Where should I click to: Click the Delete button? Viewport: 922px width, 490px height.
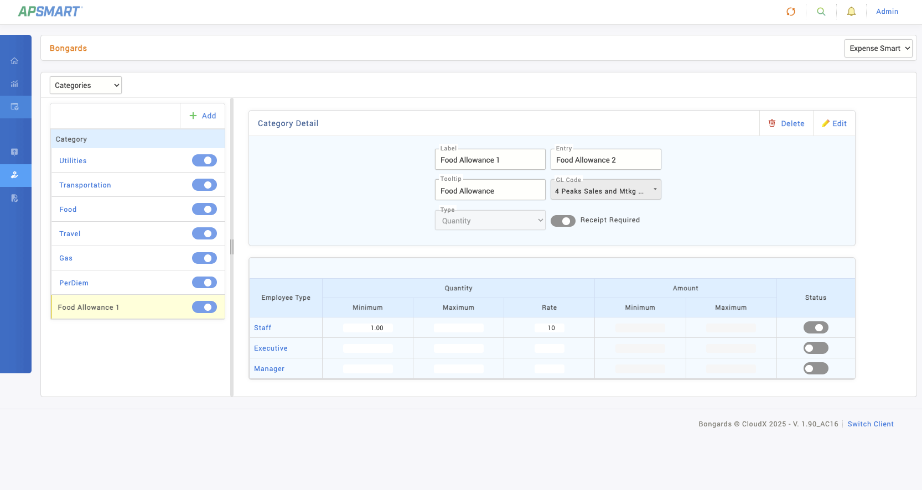click(786, 123)
